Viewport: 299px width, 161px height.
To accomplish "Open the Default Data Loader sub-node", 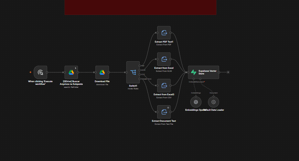I will click(213, 102).
